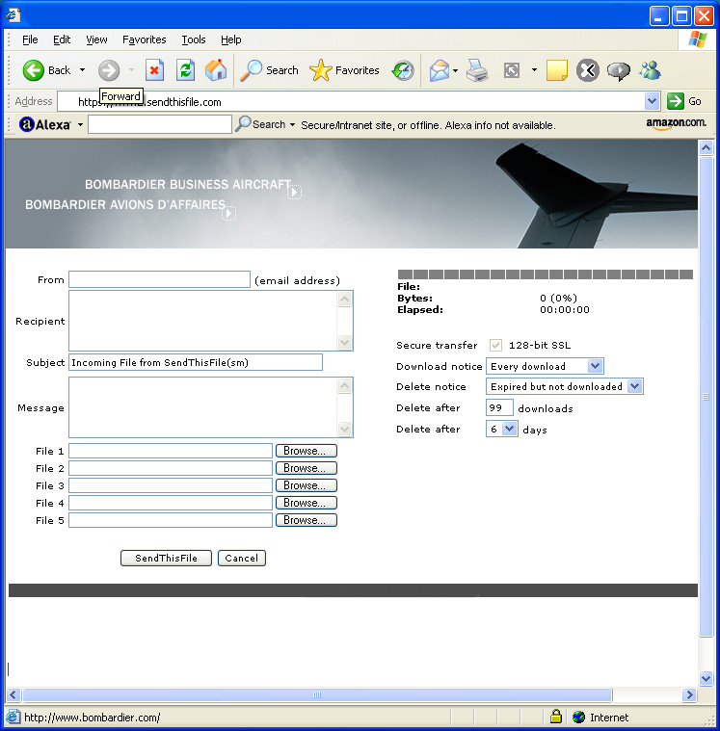Image resolution: width=720 pixels, height=731 pixels.
Task: Go back with the green Back arrow
Action: pos(33,70)
